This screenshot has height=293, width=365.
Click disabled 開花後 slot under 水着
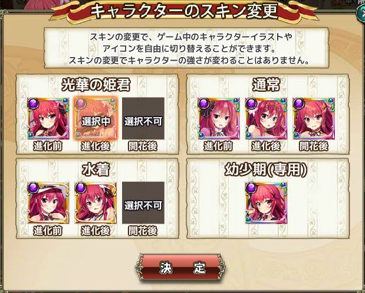(143, 203)
